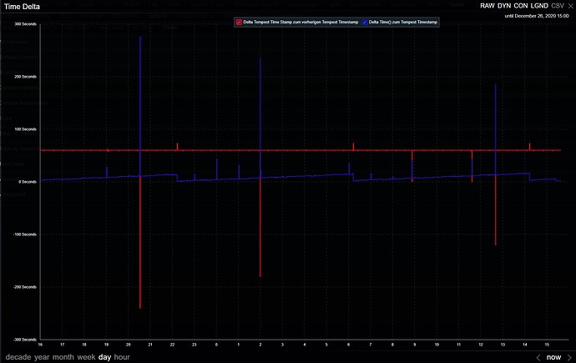Viewport: 576px width, 363px height.
Task: Click the x-axis hour label '6'
Action: click(349, 345)
